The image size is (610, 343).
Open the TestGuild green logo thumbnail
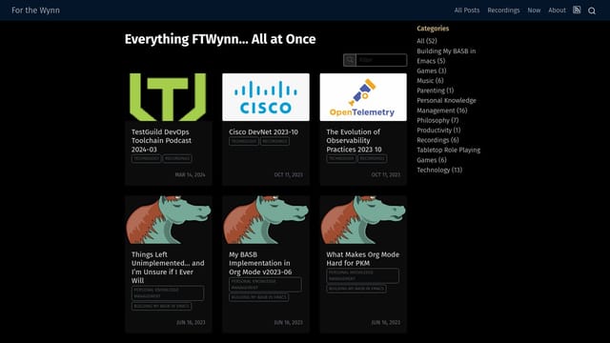[168, 97]
